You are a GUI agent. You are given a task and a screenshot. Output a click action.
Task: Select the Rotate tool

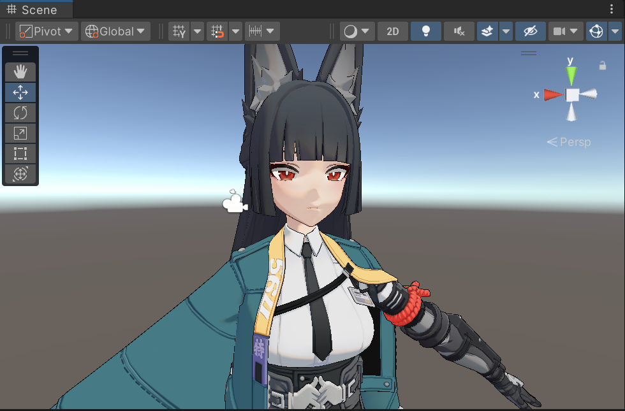coord(20,113)
